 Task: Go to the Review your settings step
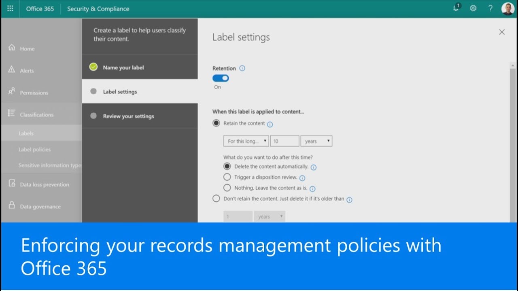(x=140, y=116)
